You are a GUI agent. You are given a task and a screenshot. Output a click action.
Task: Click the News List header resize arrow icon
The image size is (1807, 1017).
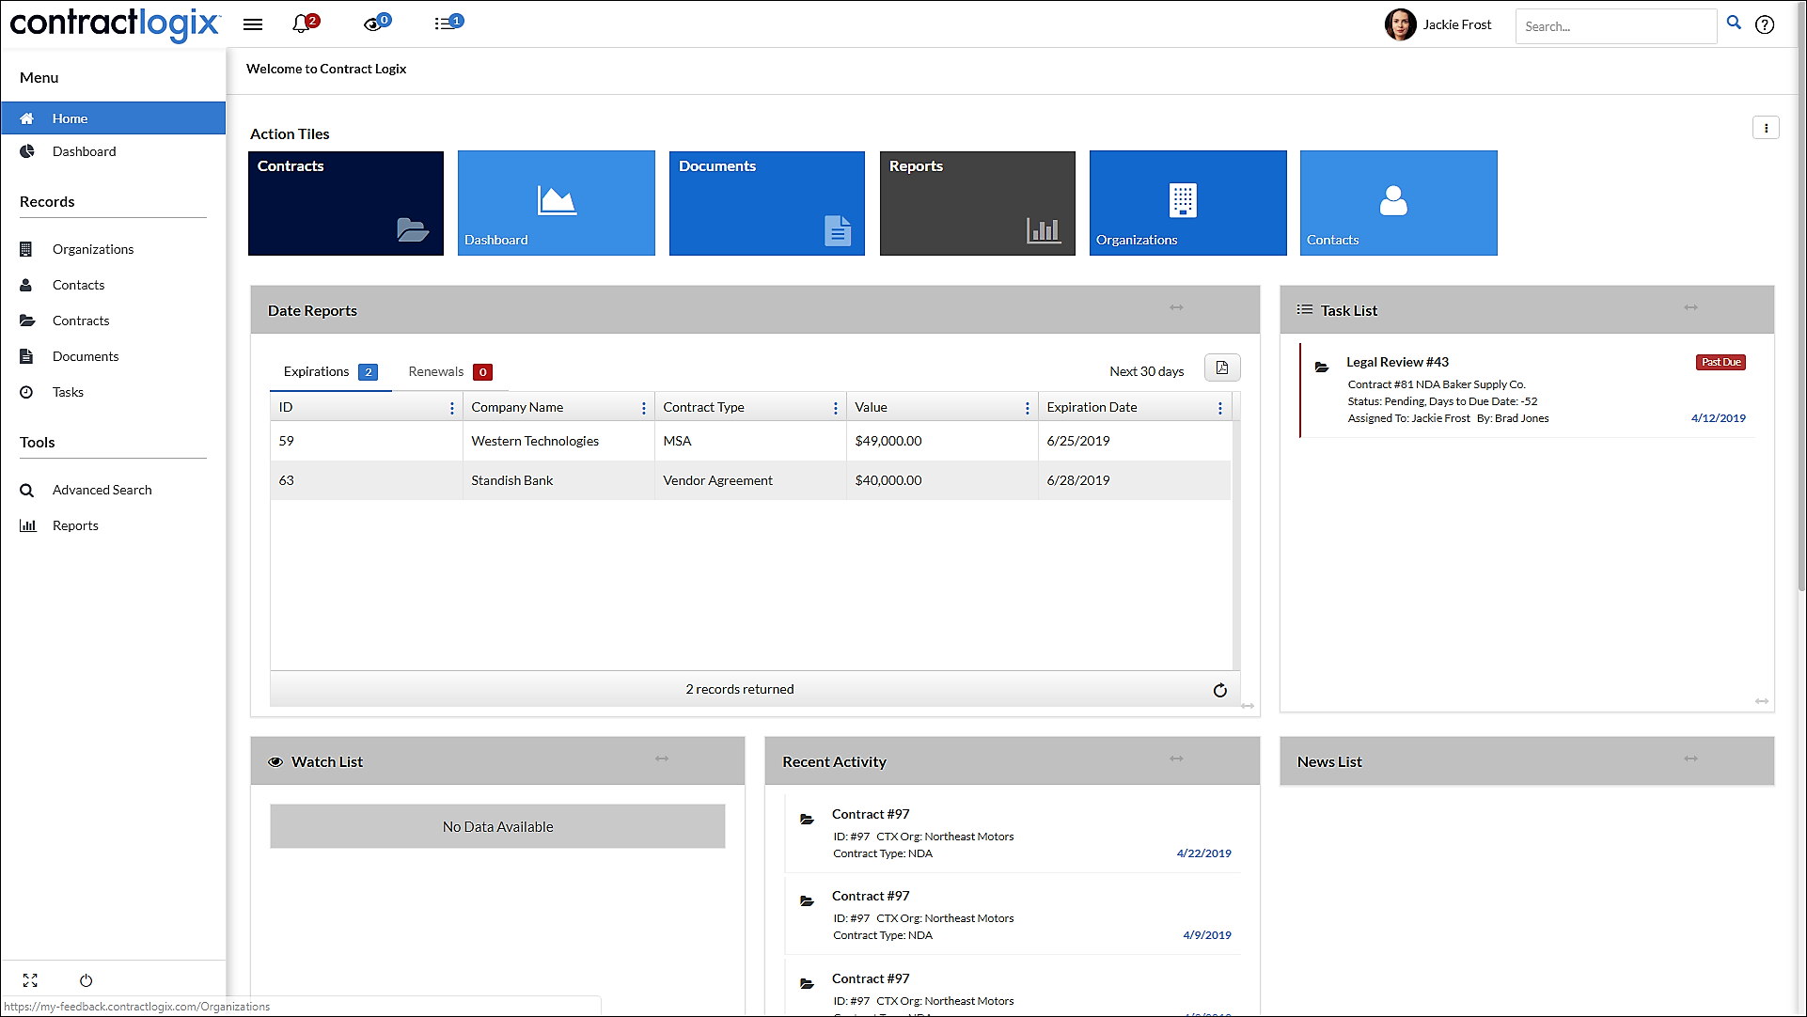click(x=1690, y=759)
